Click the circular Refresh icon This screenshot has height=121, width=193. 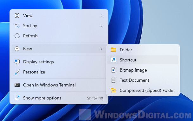click(x=17, y=36)
